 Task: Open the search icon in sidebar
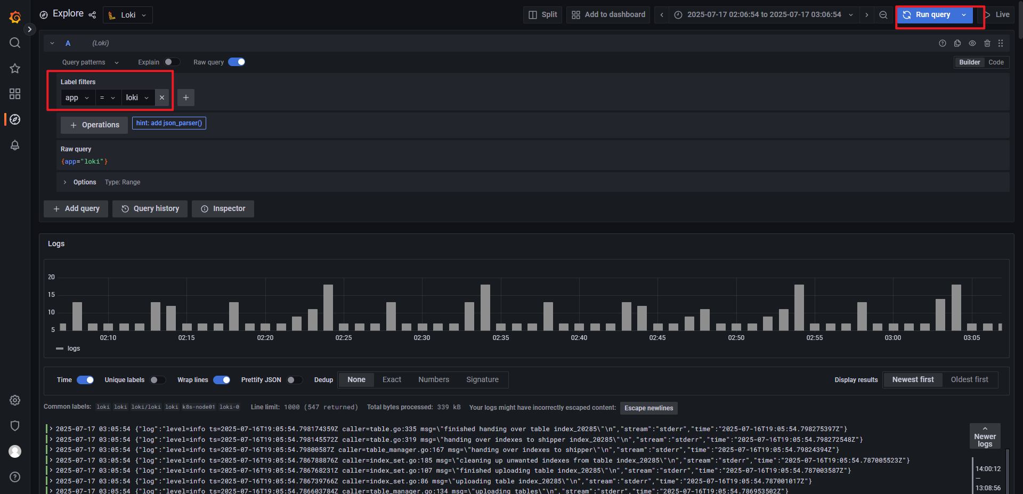click(15, 43)
